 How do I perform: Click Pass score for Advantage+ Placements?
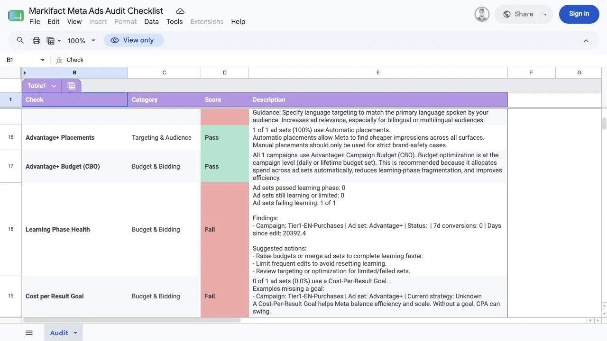[225, 138]
